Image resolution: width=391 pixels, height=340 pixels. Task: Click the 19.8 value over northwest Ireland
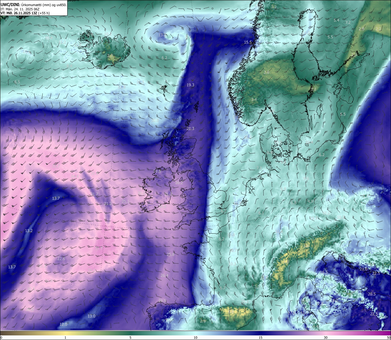pos(157,171)
